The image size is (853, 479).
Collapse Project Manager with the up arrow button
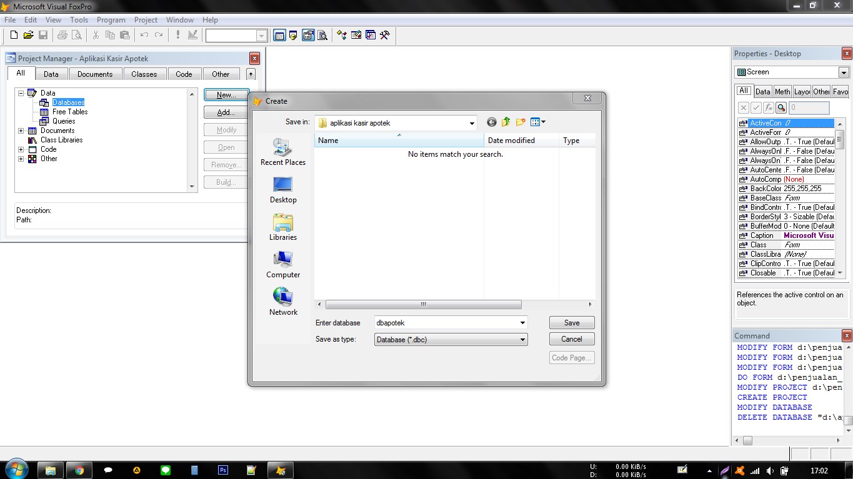(251, 74)
